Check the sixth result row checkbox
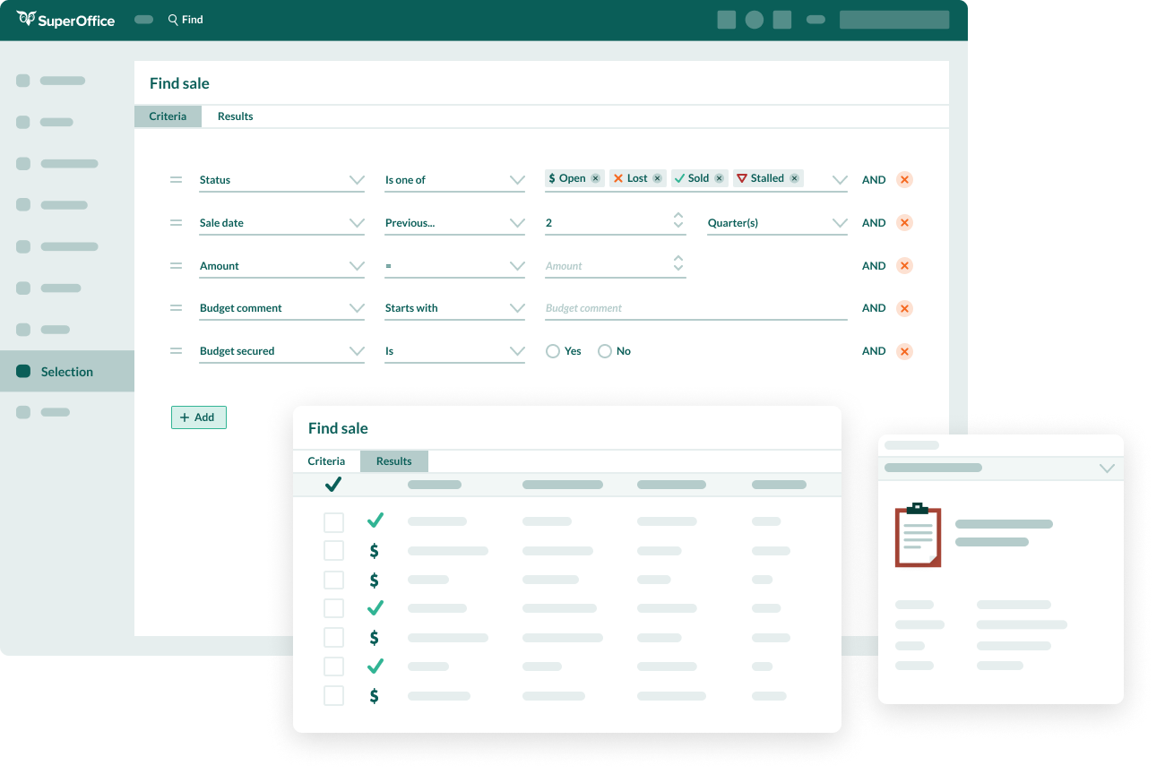 [333, 666]
